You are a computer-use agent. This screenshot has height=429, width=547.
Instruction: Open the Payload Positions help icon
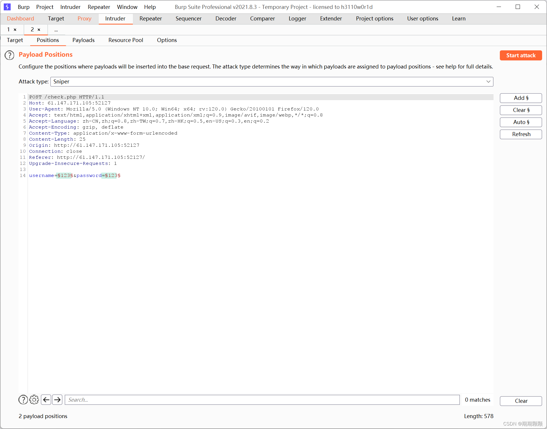coord(9,55)
